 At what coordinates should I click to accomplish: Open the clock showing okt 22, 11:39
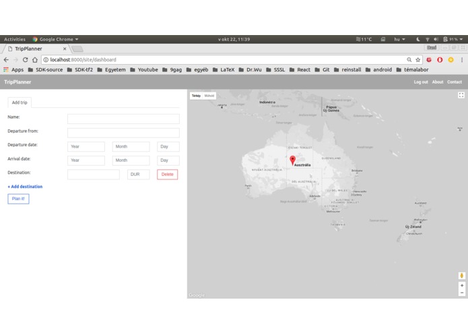coord(234,39)
